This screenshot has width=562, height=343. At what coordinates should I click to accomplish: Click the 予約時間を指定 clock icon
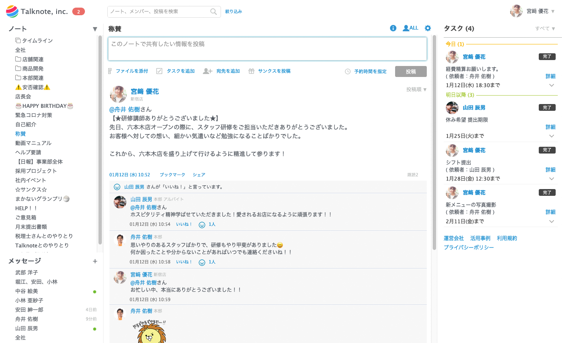click(348, 71)
